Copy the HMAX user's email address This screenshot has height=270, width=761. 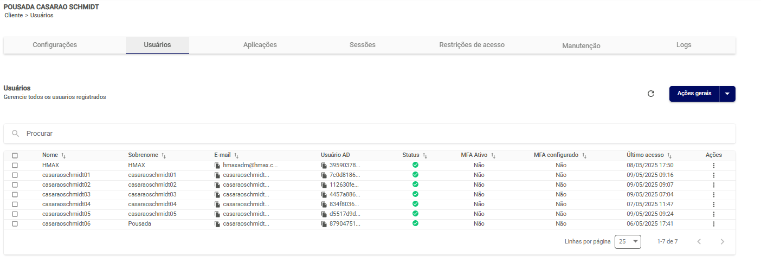click(x=217, y=165)
